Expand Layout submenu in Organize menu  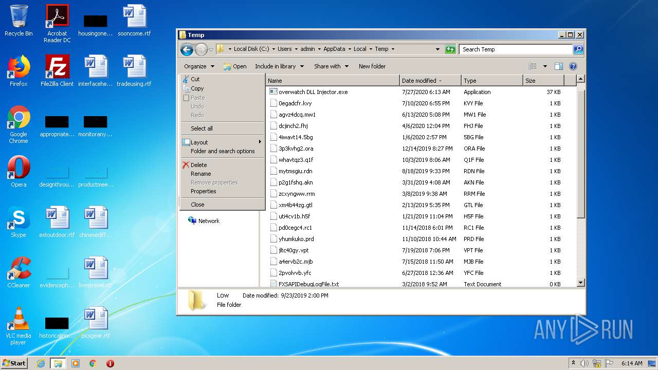[x=222, y=142]
